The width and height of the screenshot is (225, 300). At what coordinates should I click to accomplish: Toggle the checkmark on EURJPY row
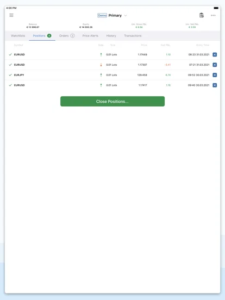(10, 75)
